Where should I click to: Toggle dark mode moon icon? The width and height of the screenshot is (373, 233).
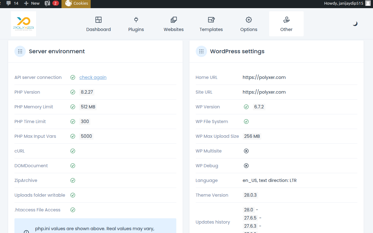(355, 24)
